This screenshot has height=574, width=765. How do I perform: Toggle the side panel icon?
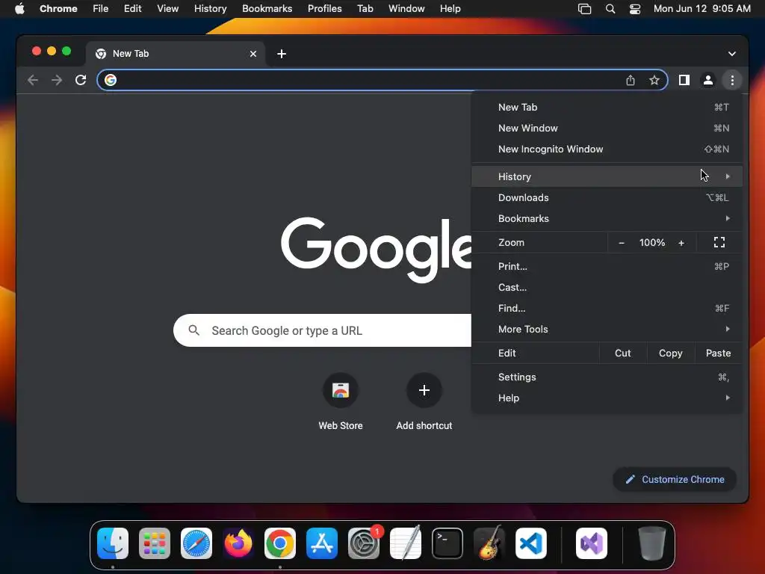coord(684,80)
